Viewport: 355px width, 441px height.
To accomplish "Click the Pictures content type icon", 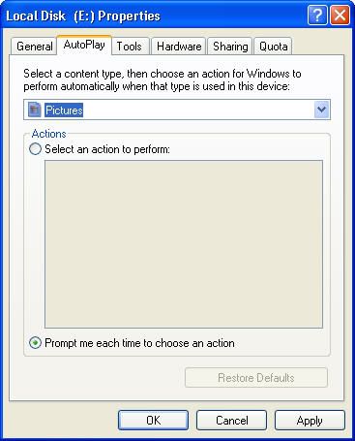I will pyautogui.click(x=35, y=110).
